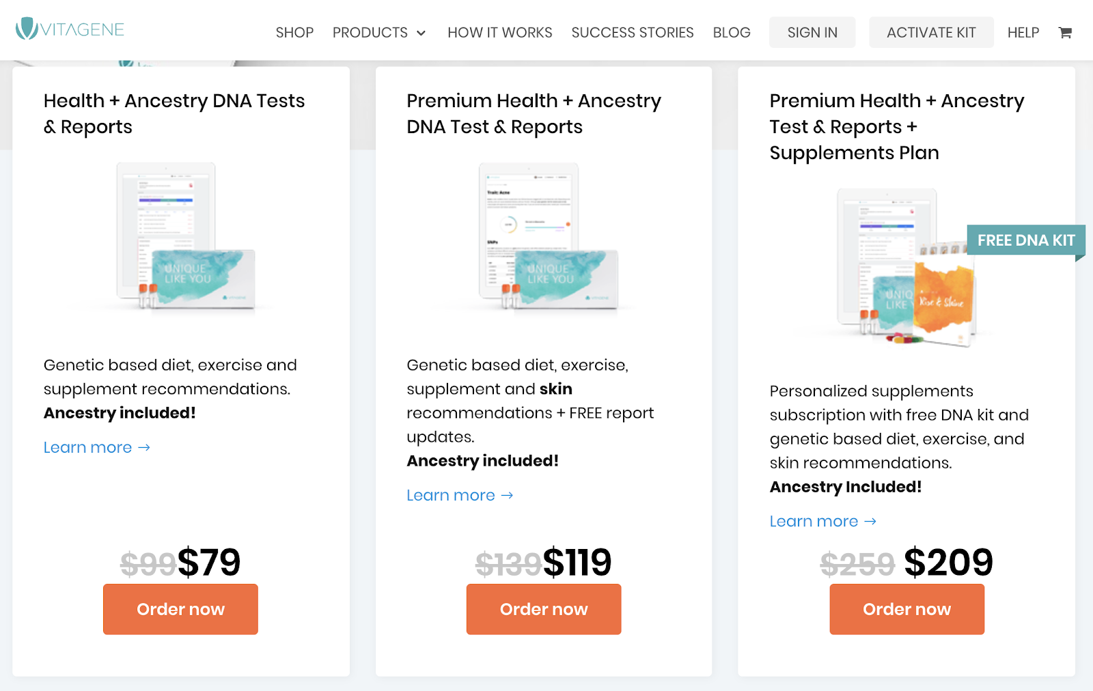Open the shopping cart icon

point(1064,33)
